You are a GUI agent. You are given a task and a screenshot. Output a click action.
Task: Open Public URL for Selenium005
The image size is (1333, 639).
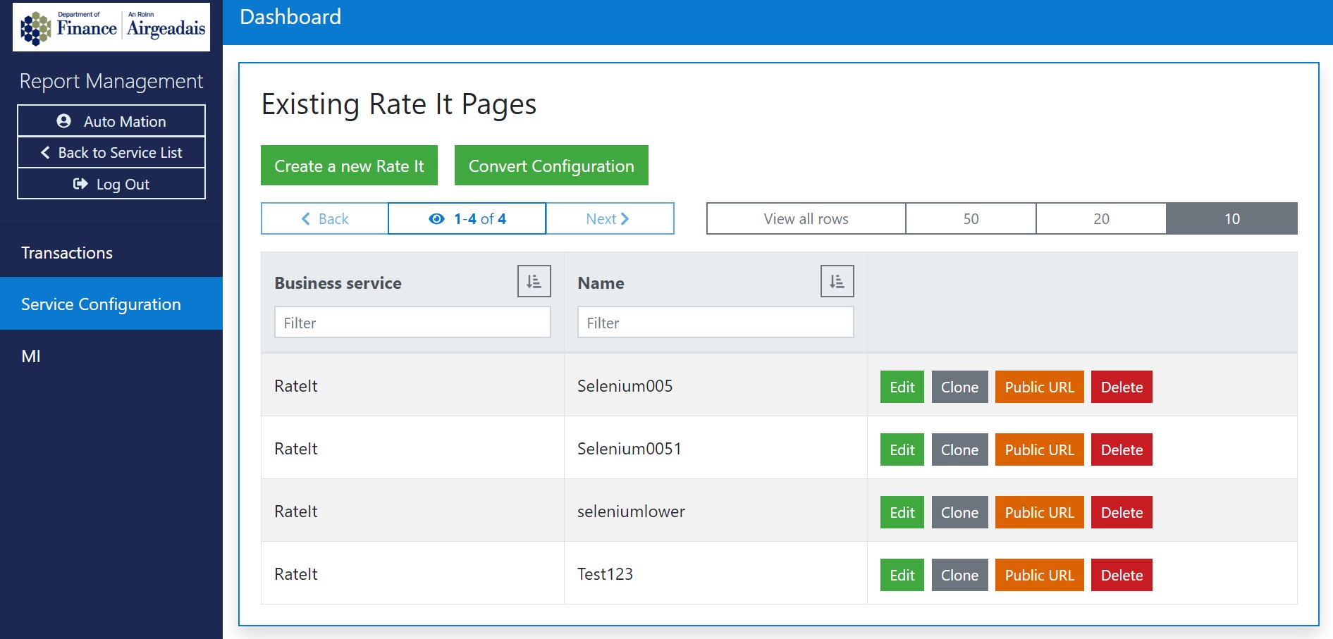[1039, 387]
